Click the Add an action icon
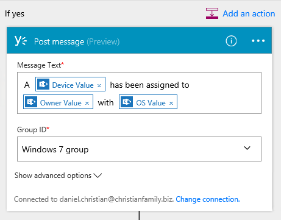The width and height of the screenshot is (281, 220). (x=212, y=13)
